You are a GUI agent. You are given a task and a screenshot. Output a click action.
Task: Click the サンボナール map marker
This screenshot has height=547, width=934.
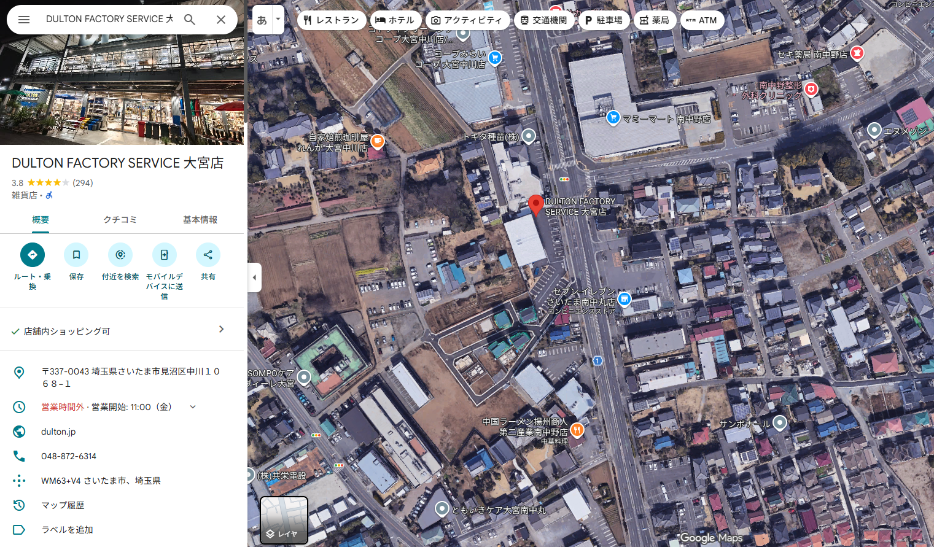coord(779,422)
